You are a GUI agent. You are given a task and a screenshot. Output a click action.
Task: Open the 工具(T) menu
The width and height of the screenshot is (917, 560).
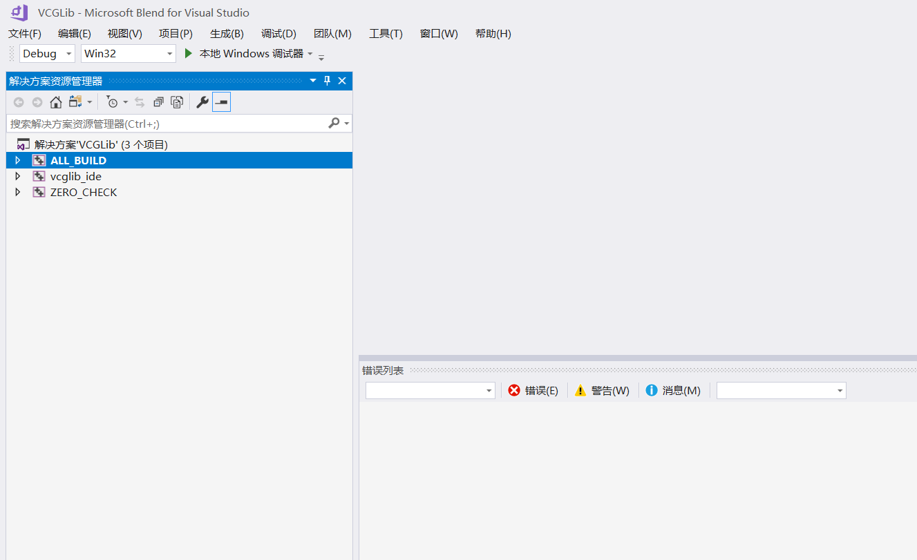point(386,33)
